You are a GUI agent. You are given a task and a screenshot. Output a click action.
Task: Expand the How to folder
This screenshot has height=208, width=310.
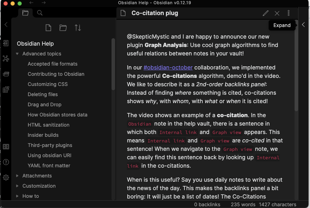(17, 196)
